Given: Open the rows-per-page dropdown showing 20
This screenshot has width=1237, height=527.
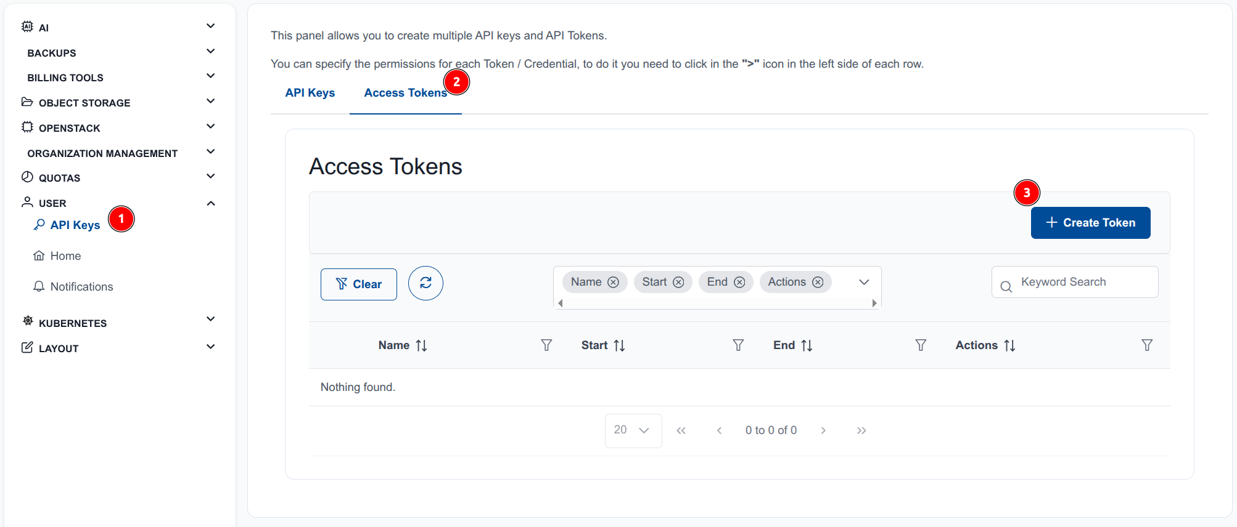Looking at the screenshot, I should (633, 430).
